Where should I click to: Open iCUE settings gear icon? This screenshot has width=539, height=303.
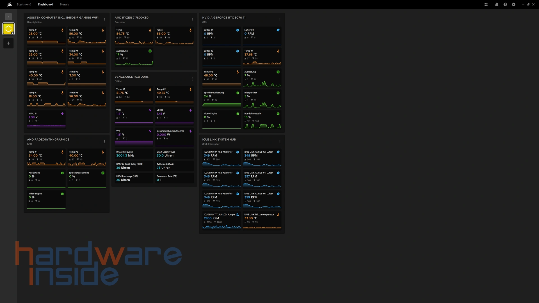point(513,4)
